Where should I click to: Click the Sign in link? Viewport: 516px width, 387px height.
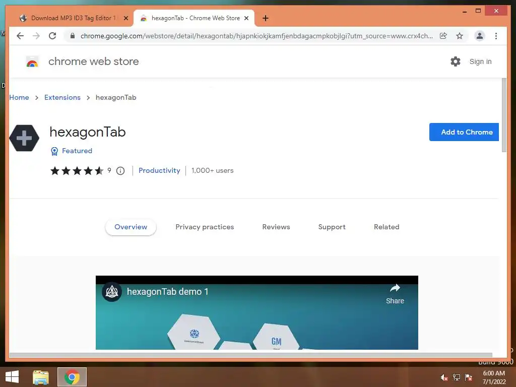point(480,61)
